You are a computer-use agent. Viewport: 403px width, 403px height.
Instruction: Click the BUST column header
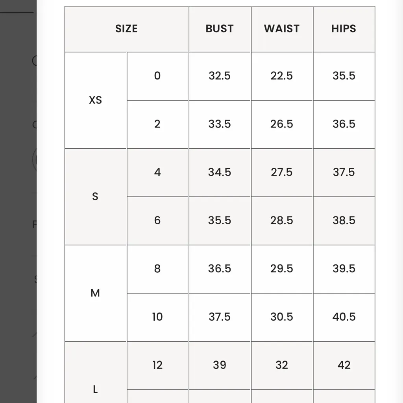pyautogui.click(x=220, y=29)
